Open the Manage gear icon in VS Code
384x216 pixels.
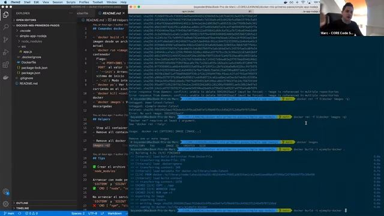pos(5,204)
